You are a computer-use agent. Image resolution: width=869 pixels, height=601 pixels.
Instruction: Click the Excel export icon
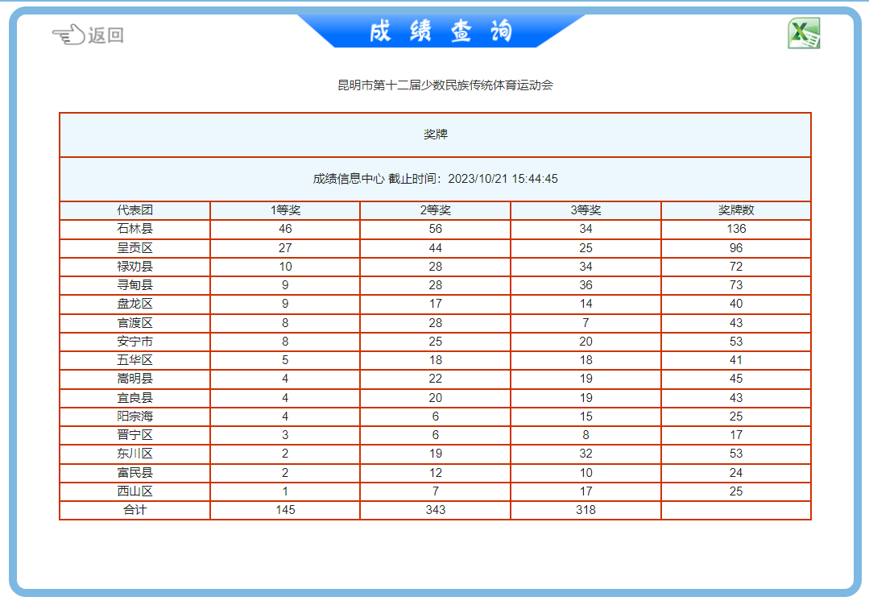pyautogui.click(x=804, y=33)
